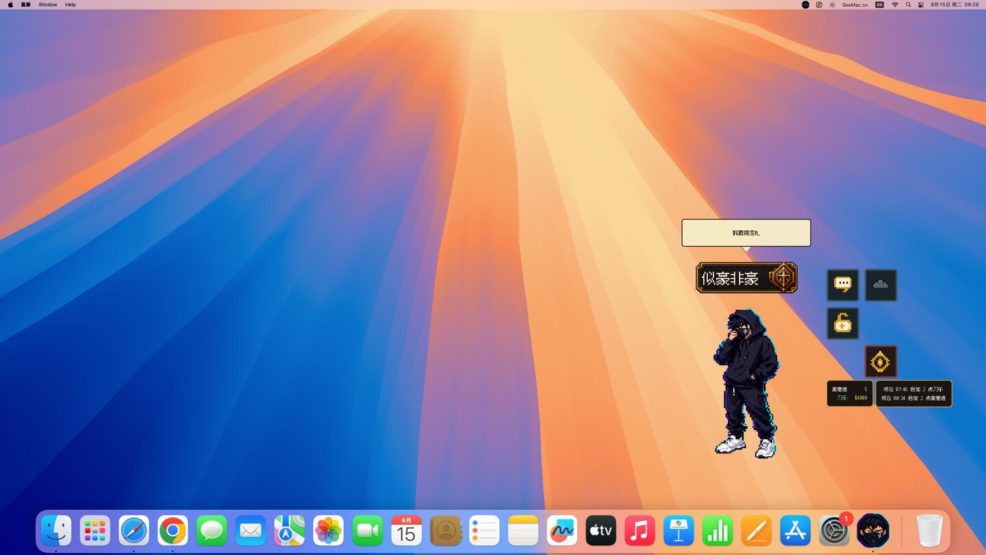
Task: Open the pet's chat bubble icon
Action: (x=843, y=285)
